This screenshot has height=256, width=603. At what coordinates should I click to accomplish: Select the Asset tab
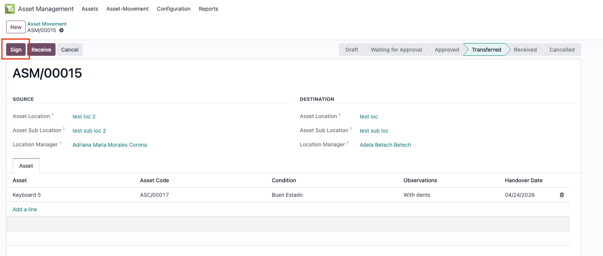tap(26, 166)
